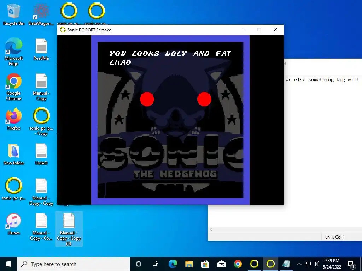Select the rightmost sonic-pc-p ring icon in the top row
The image size is (362, 271).
coord(97,13)
